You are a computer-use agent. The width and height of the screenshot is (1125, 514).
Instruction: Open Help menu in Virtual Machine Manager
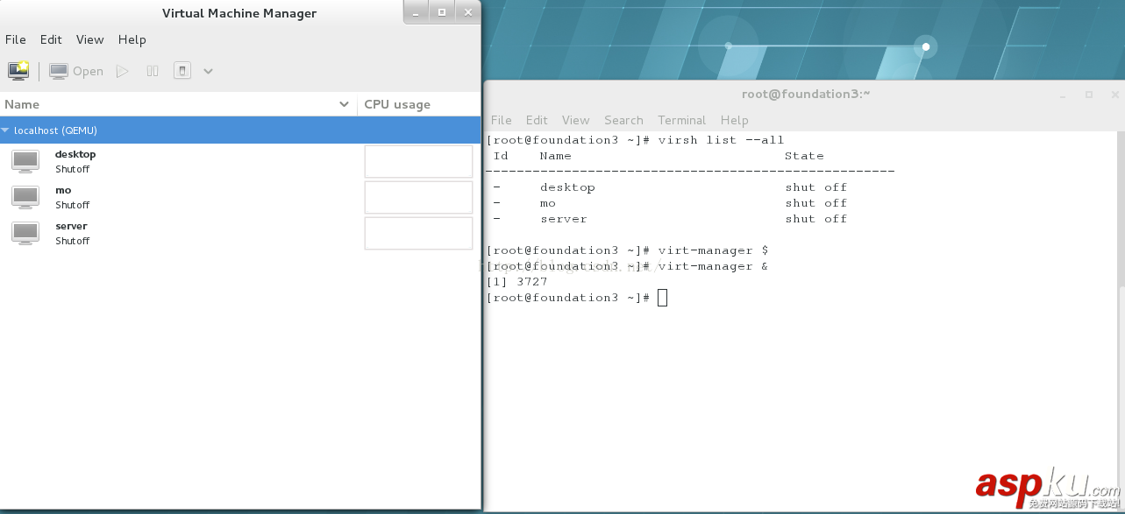click(x=132, y=39)
